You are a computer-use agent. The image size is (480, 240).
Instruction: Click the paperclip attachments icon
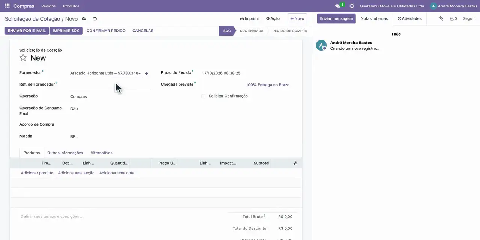click(x=441, y=18)
